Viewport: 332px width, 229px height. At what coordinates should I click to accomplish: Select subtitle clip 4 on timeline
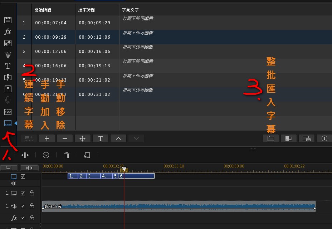tap(106, 176)
